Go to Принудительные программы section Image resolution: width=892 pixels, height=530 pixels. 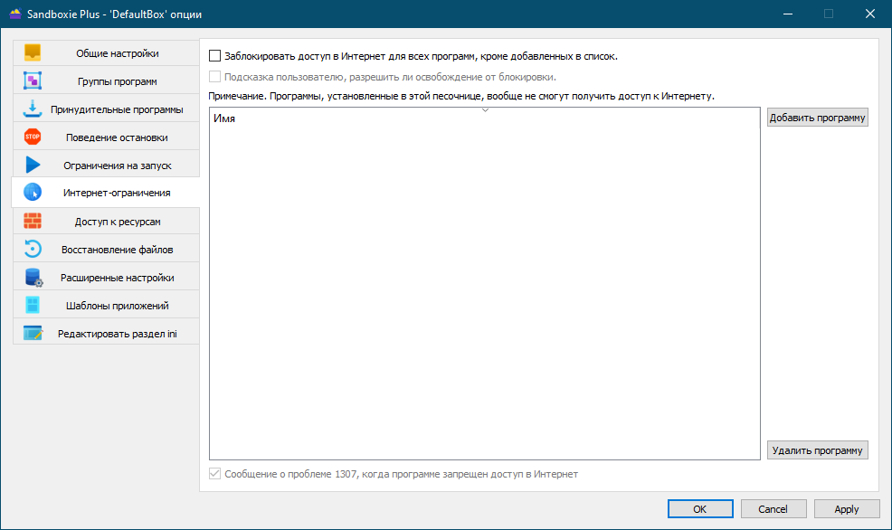coord(106,109)
